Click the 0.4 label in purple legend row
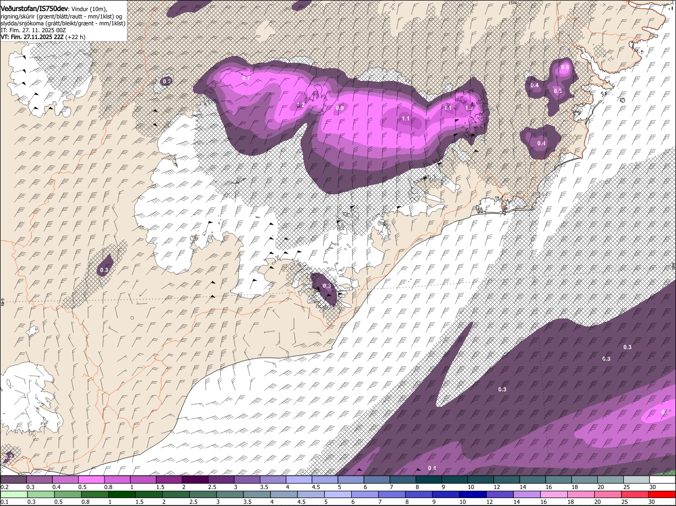 (x=57, y=486)
